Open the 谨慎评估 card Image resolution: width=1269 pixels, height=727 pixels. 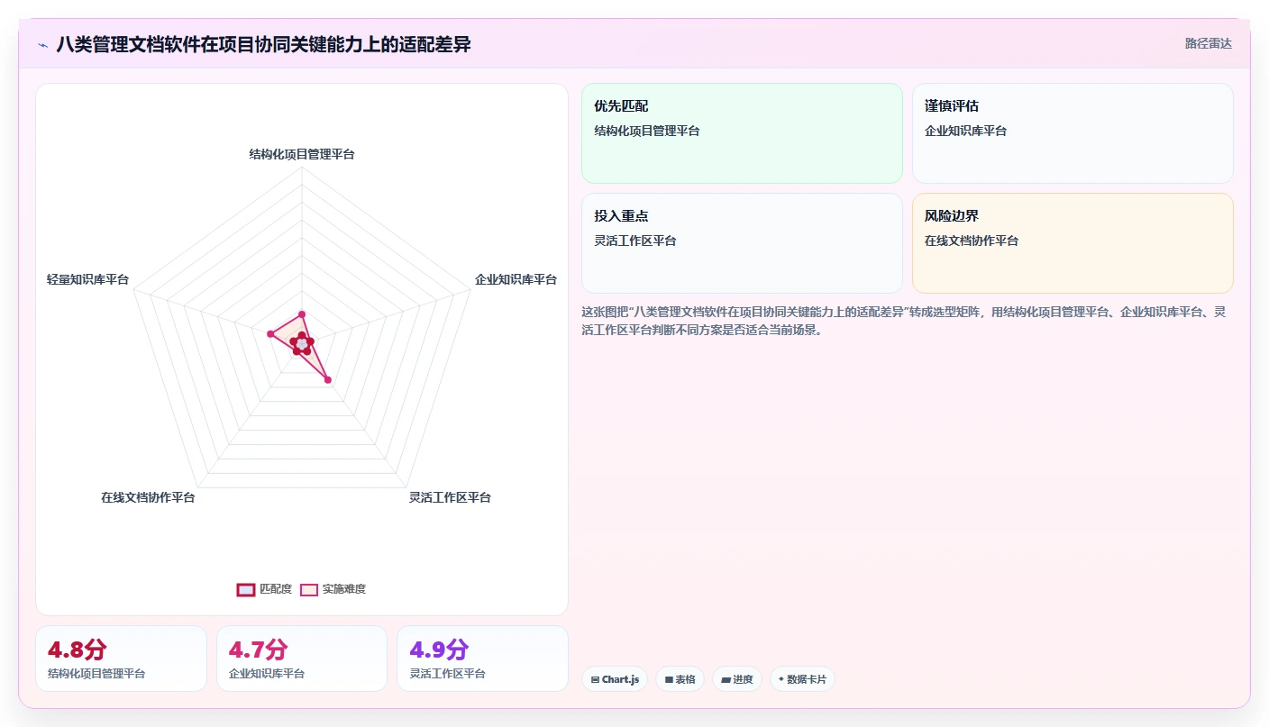click(x=1073, y=133)
